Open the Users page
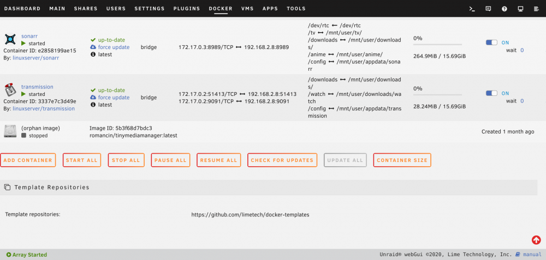Image resolution: width=546 pixels, height=260 pixels. click(116, 9)
